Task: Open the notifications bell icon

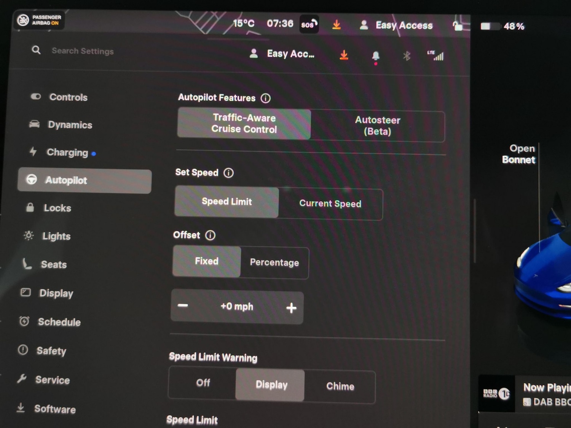Action: click(375, 56)
